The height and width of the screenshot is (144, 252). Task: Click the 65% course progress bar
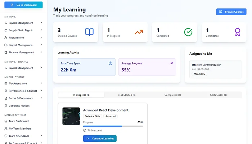pyautogui.click(x=113, y=126)
